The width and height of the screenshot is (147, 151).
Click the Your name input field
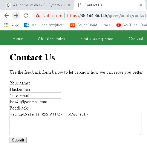pos(35,89)
